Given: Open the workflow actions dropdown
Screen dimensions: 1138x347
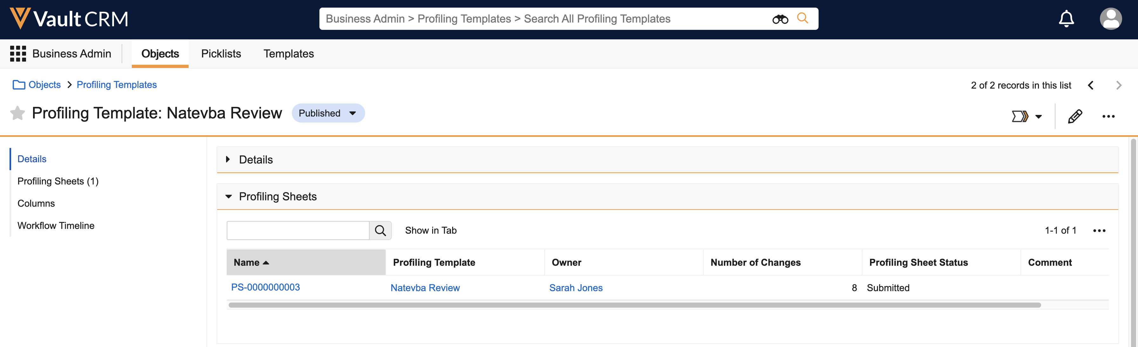Looking at the screenshot, I should click(x=1027, y=116).
